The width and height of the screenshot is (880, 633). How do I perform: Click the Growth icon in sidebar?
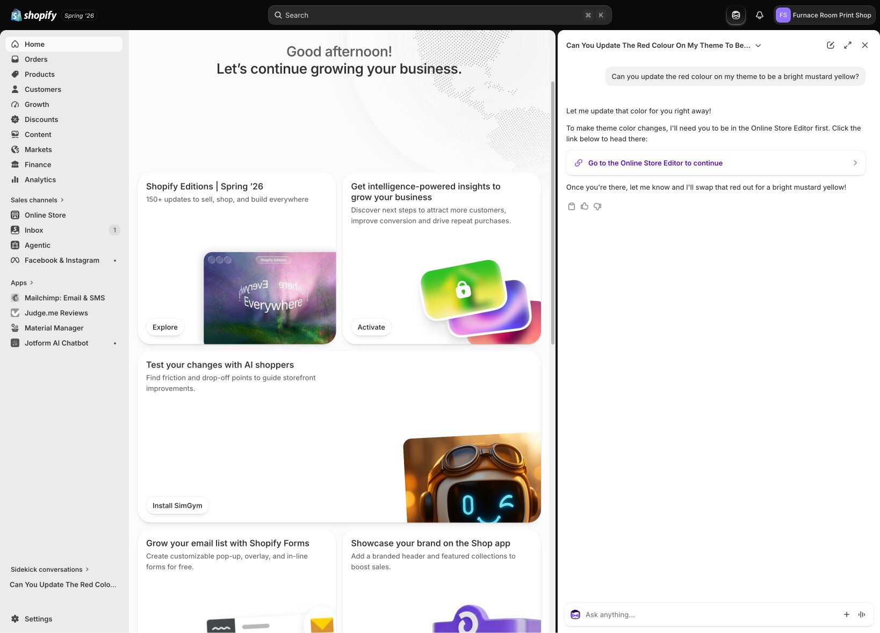15,104
